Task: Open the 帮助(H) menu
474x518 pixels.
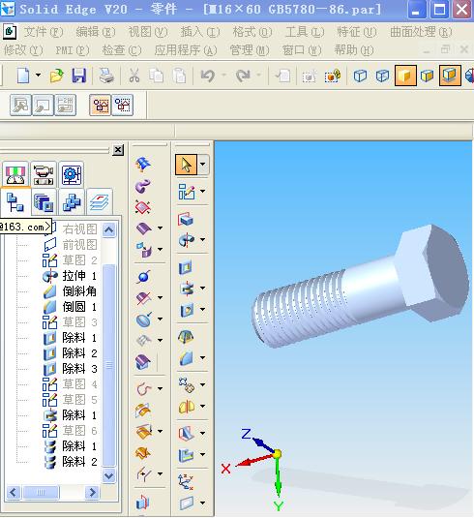Action: [354, 50]
